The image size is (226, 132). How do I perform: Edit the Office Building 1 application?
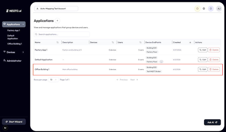point(203,69)
